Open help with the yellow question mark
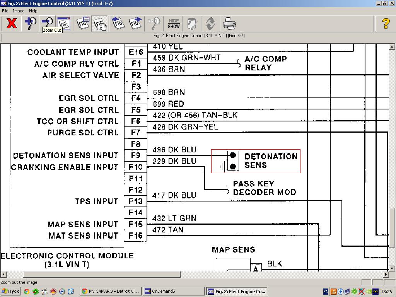The width and height of the screenshot is (396, 297). tap(386, 24)
